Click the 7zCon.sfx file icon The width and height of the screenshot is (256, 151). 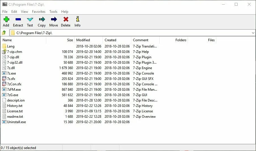pos(4,84)
